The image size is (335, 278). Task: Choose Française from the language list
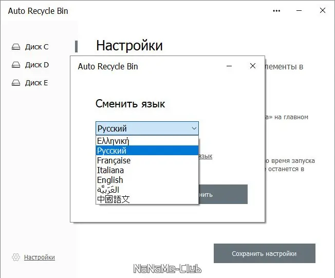pos(147,160)
